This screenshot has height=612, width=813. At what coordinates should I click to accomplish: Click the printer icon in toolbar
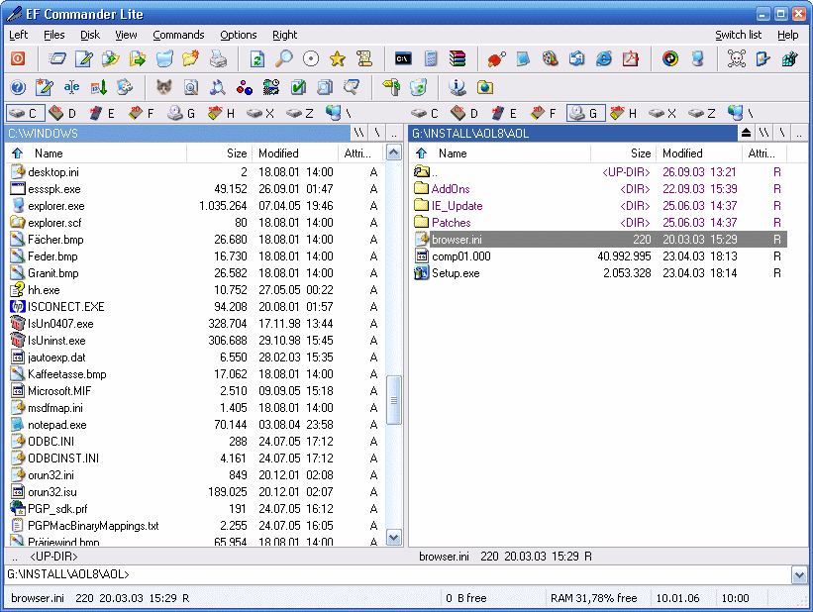[x=219, y=58]
